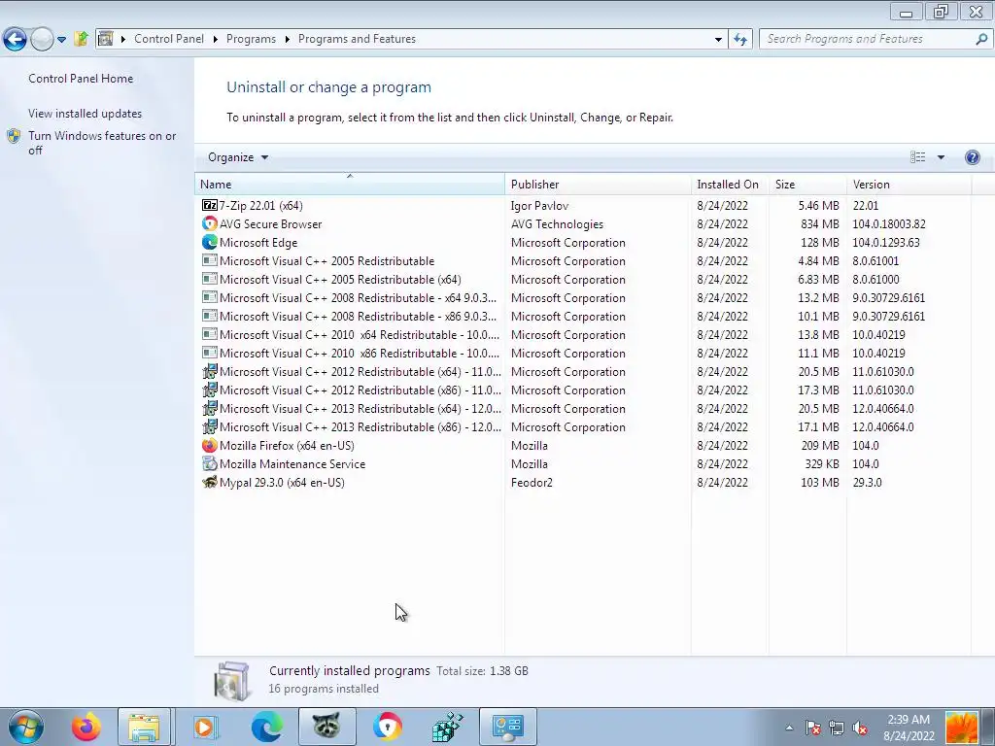Go to Control Panel Home
Viewport: 995px width, 746px height.
81,79
